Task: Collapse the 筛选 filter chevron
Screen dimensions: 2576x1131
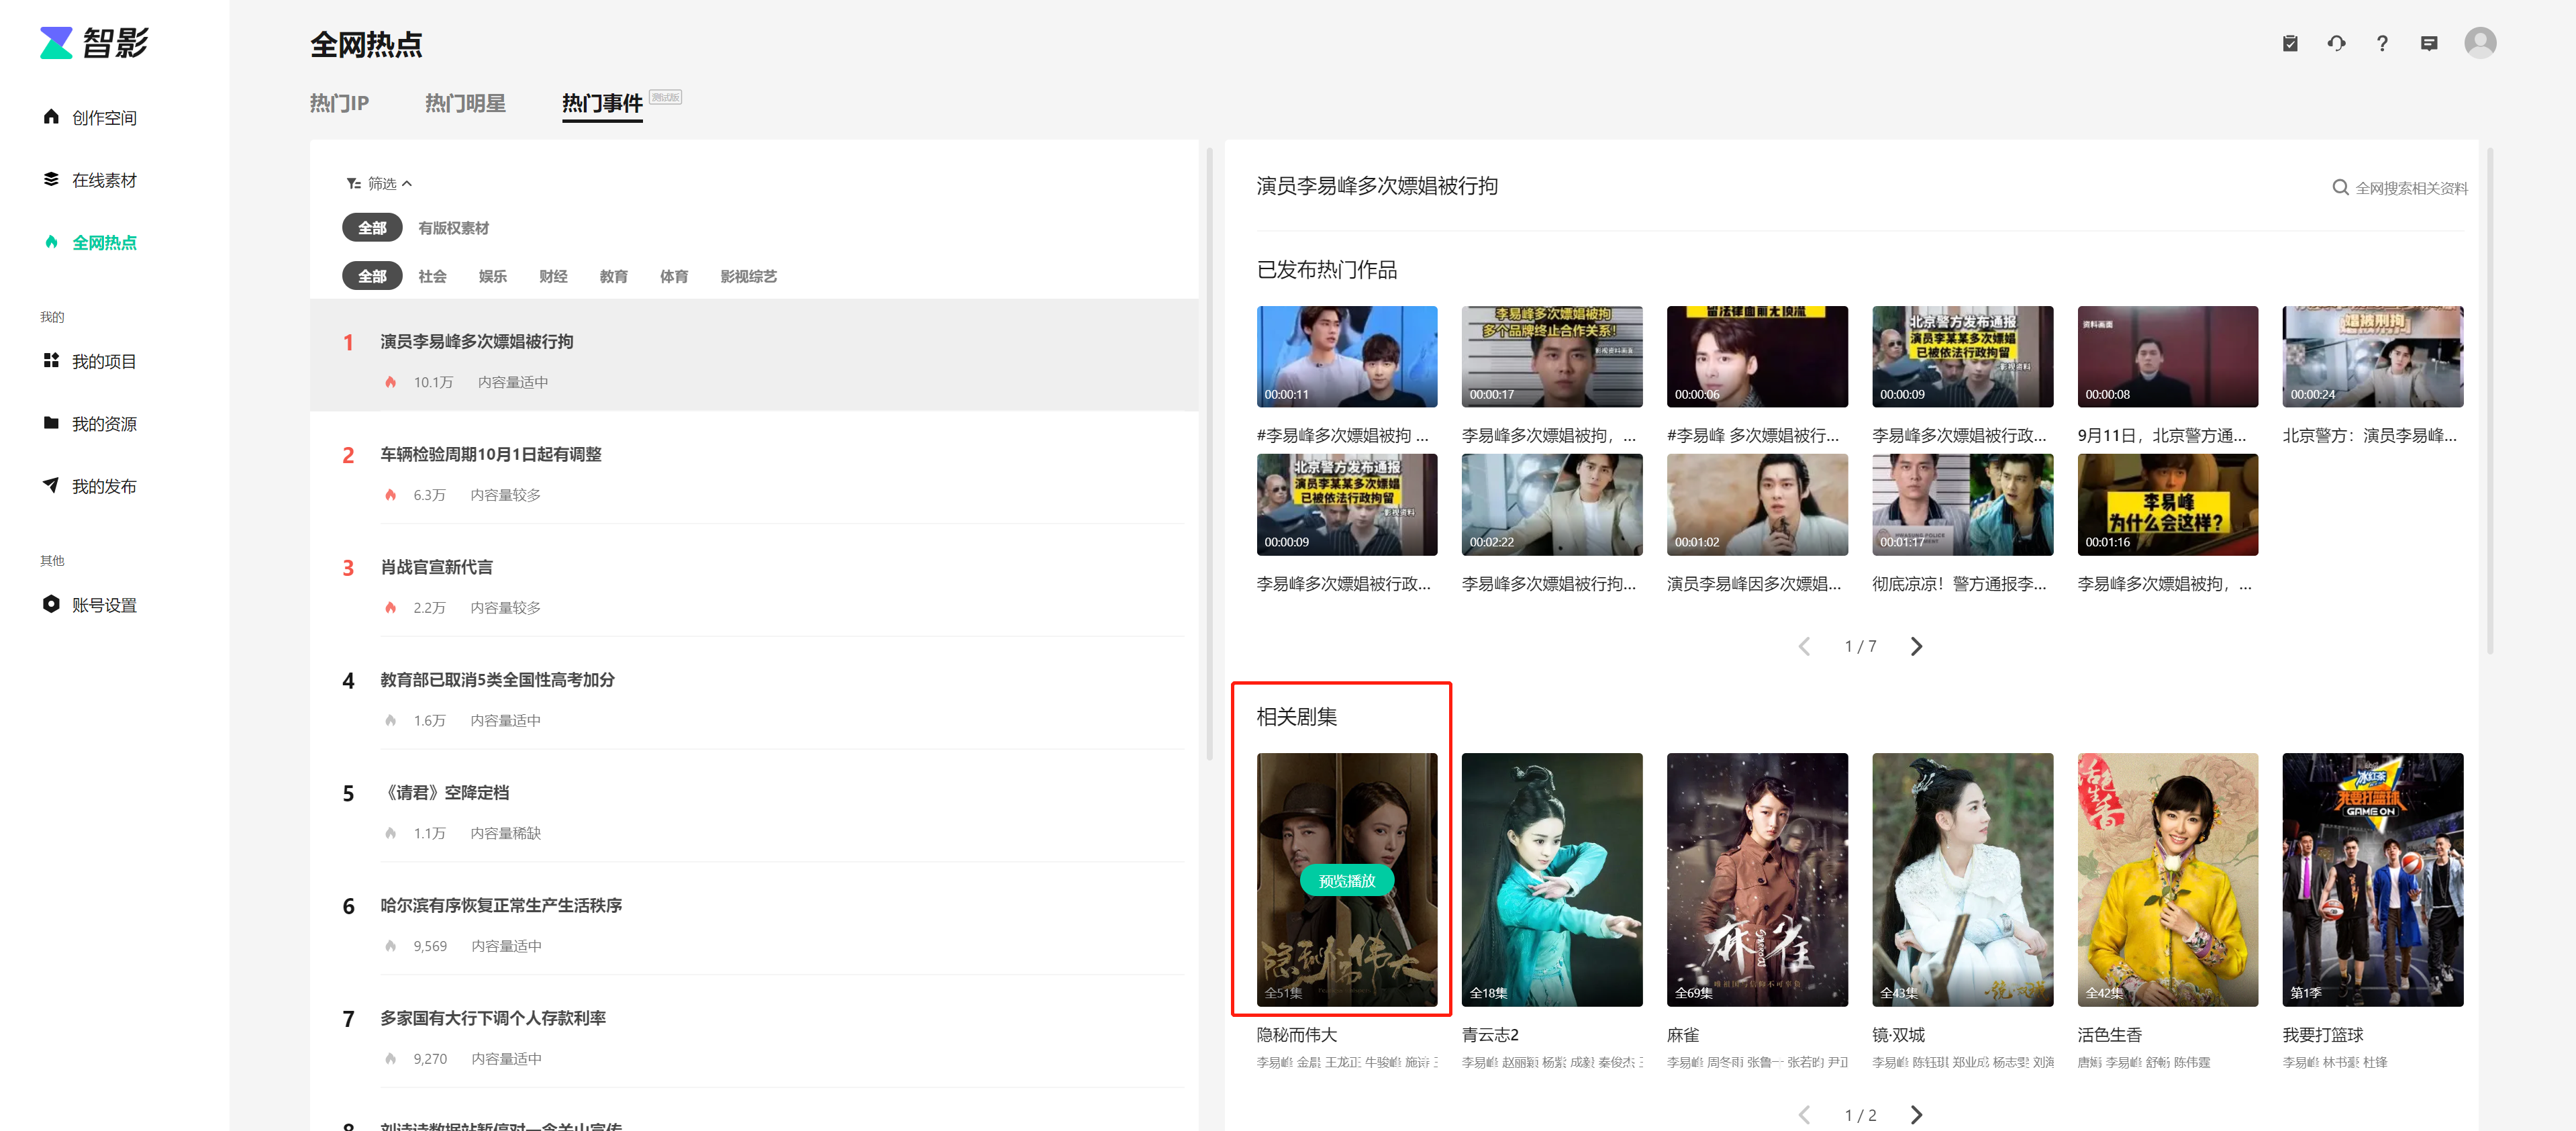Action: [x=407, y=183]
